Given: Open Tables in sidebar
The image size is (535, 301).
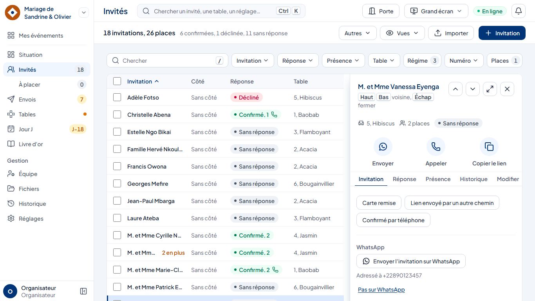Looking at the screenshot, I should 47,114.
